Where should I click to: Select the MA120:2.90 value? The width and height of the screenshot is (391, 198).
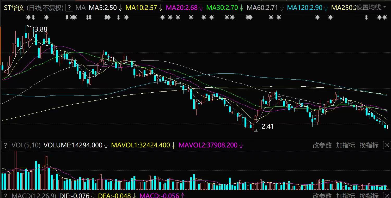click(305, 8)
